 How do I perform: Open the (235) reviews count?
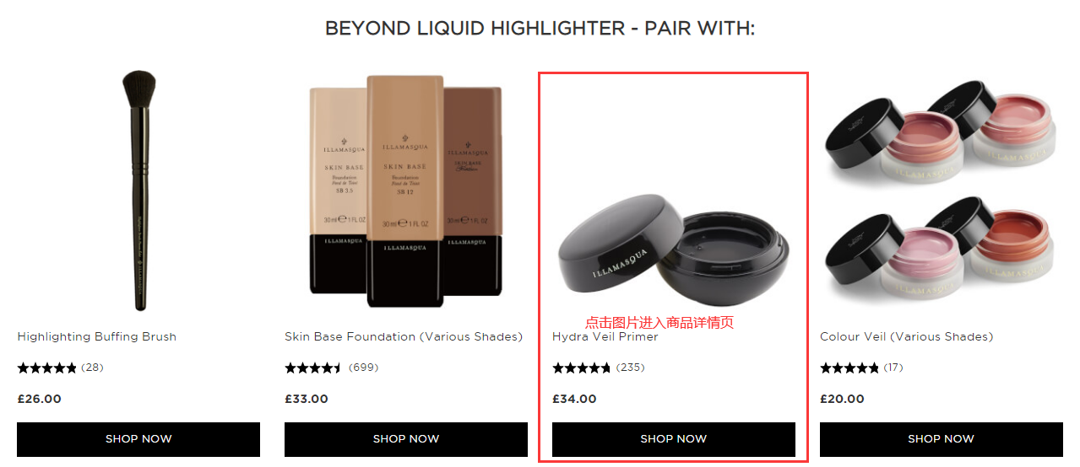coord(630,368)
